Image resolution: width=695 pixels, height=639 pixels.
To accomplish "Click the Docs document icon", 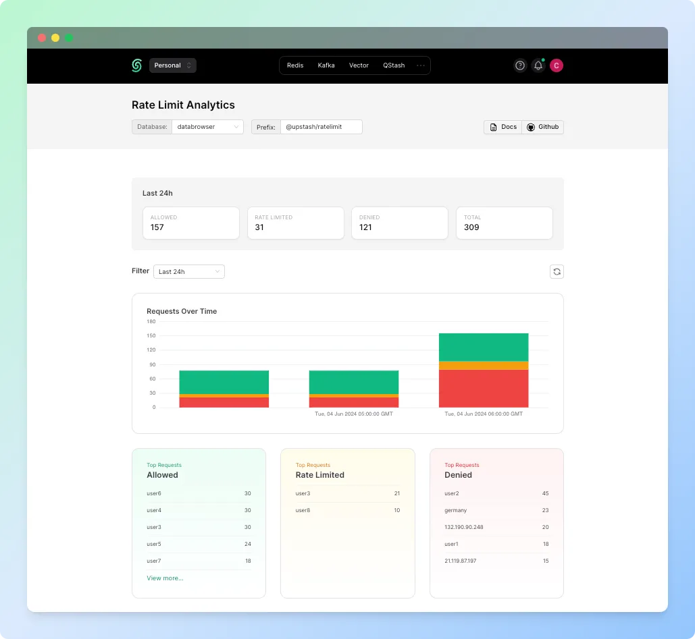I will click(x=493, y=127).
